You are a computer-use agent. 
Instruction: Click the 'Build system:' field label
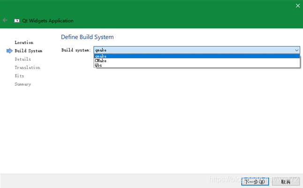(76, 50)
